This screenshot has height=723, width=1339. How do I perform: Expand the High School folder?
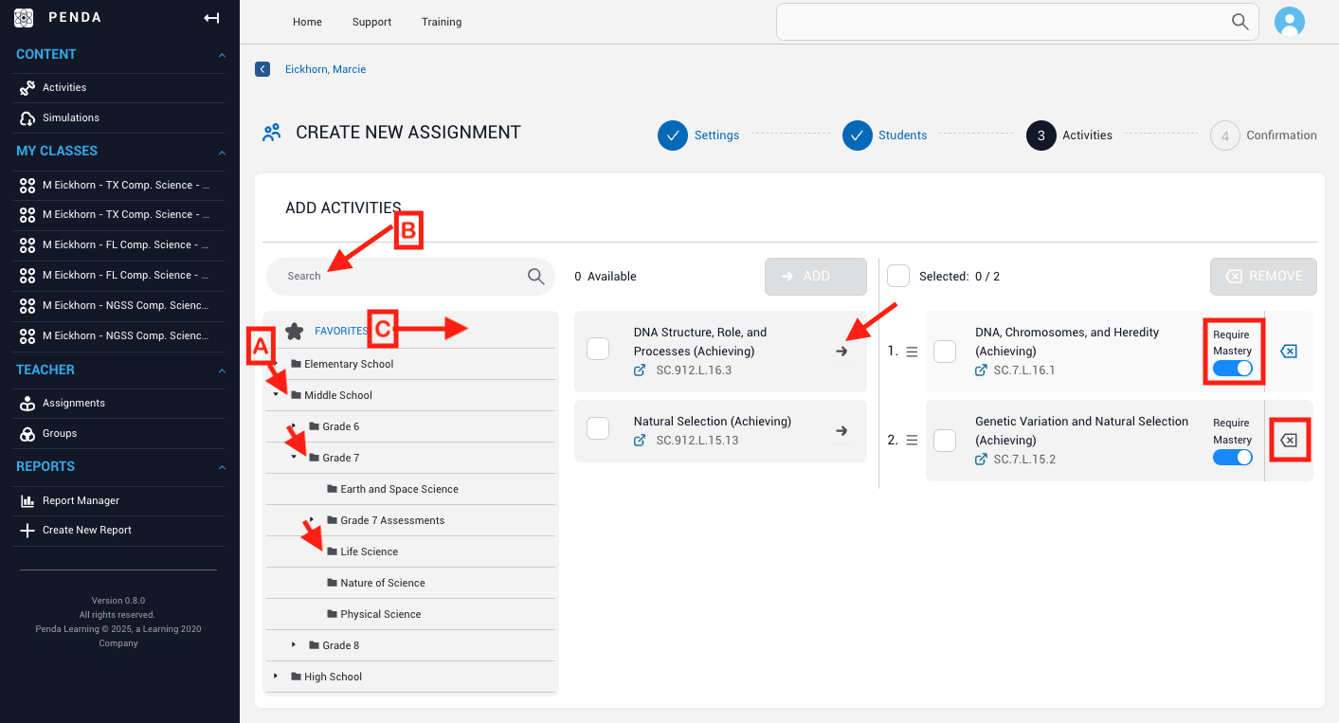coord(275,676)
